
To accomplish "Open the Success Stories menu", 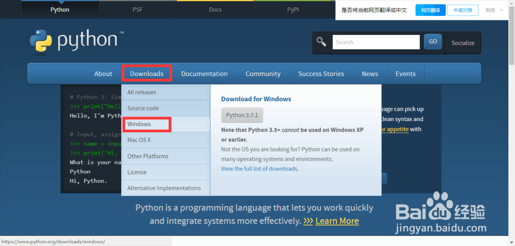I will pos(321,74).
